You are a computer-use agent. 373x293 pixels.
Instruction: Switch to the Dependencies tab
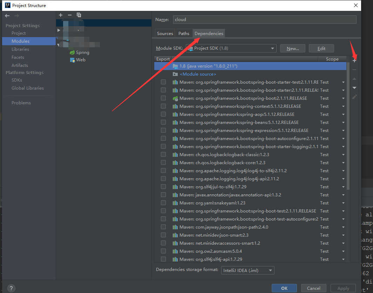(209, 34)
